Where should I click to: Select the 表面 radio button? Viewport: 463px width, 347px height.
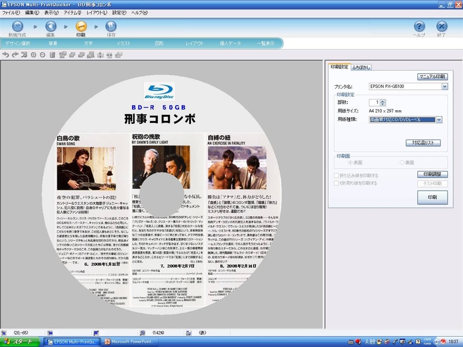[x=350, y=163]
